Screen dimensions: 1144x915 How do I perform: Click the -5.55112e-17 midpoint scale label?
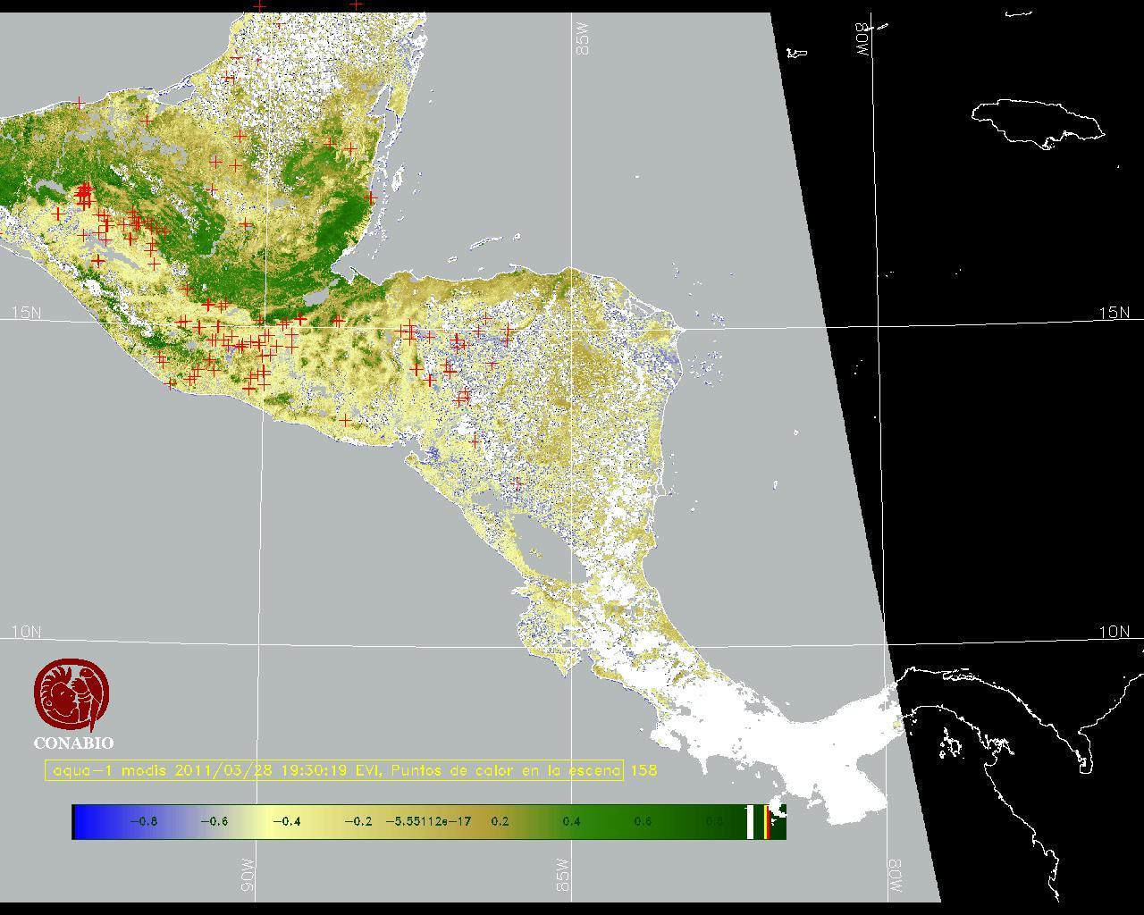click(x=428, y=821)
